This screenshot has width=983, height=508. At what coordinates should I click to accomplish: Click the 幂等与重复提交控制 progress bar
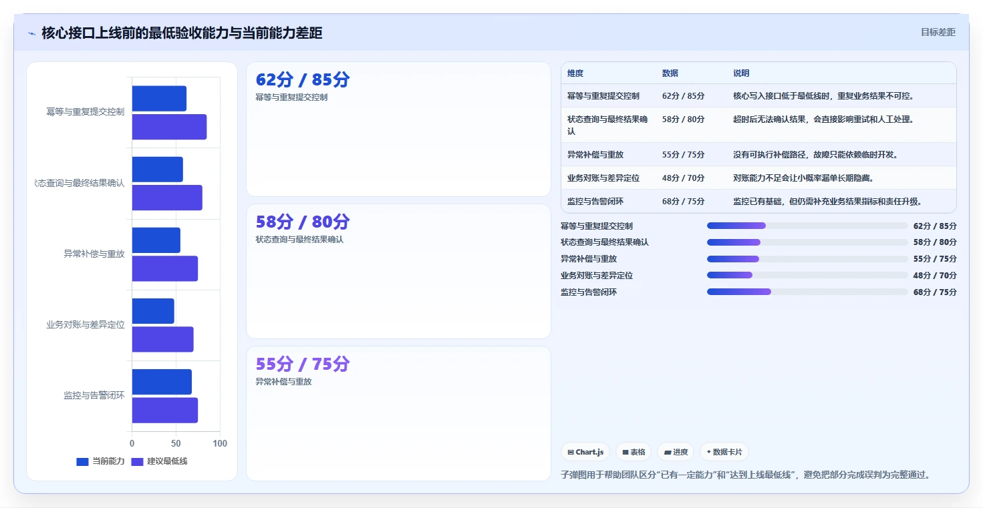click(x=807, y=226)
